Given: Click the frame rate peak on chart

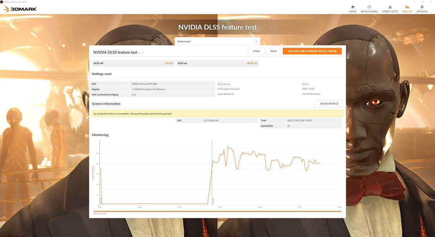Looking at the screenshot, I should click(x=228, y=147).
